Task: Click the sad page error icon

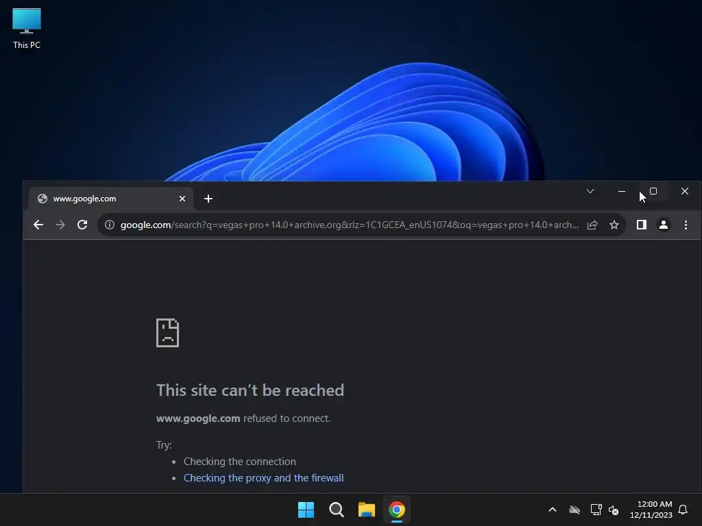Action: tap(167, 333)
